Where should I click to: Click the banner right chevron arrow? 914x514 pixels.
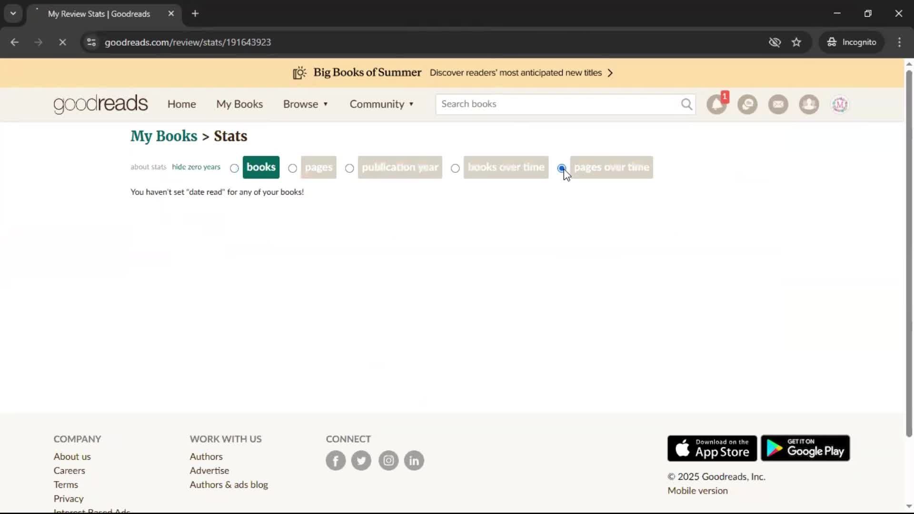610,73
